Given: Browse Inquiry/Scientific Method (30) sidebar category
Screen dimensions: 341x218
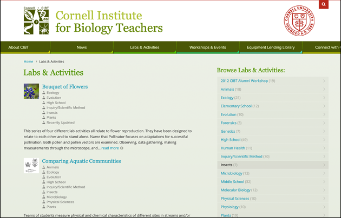Looking at the screenshot, I should (273, 156).
